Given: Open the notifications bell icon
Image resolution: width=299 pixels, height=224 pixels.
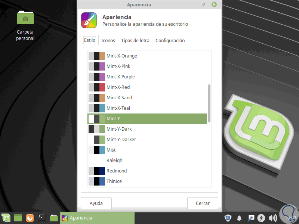Looking at the screenshot, I should (x=239, y=218).
